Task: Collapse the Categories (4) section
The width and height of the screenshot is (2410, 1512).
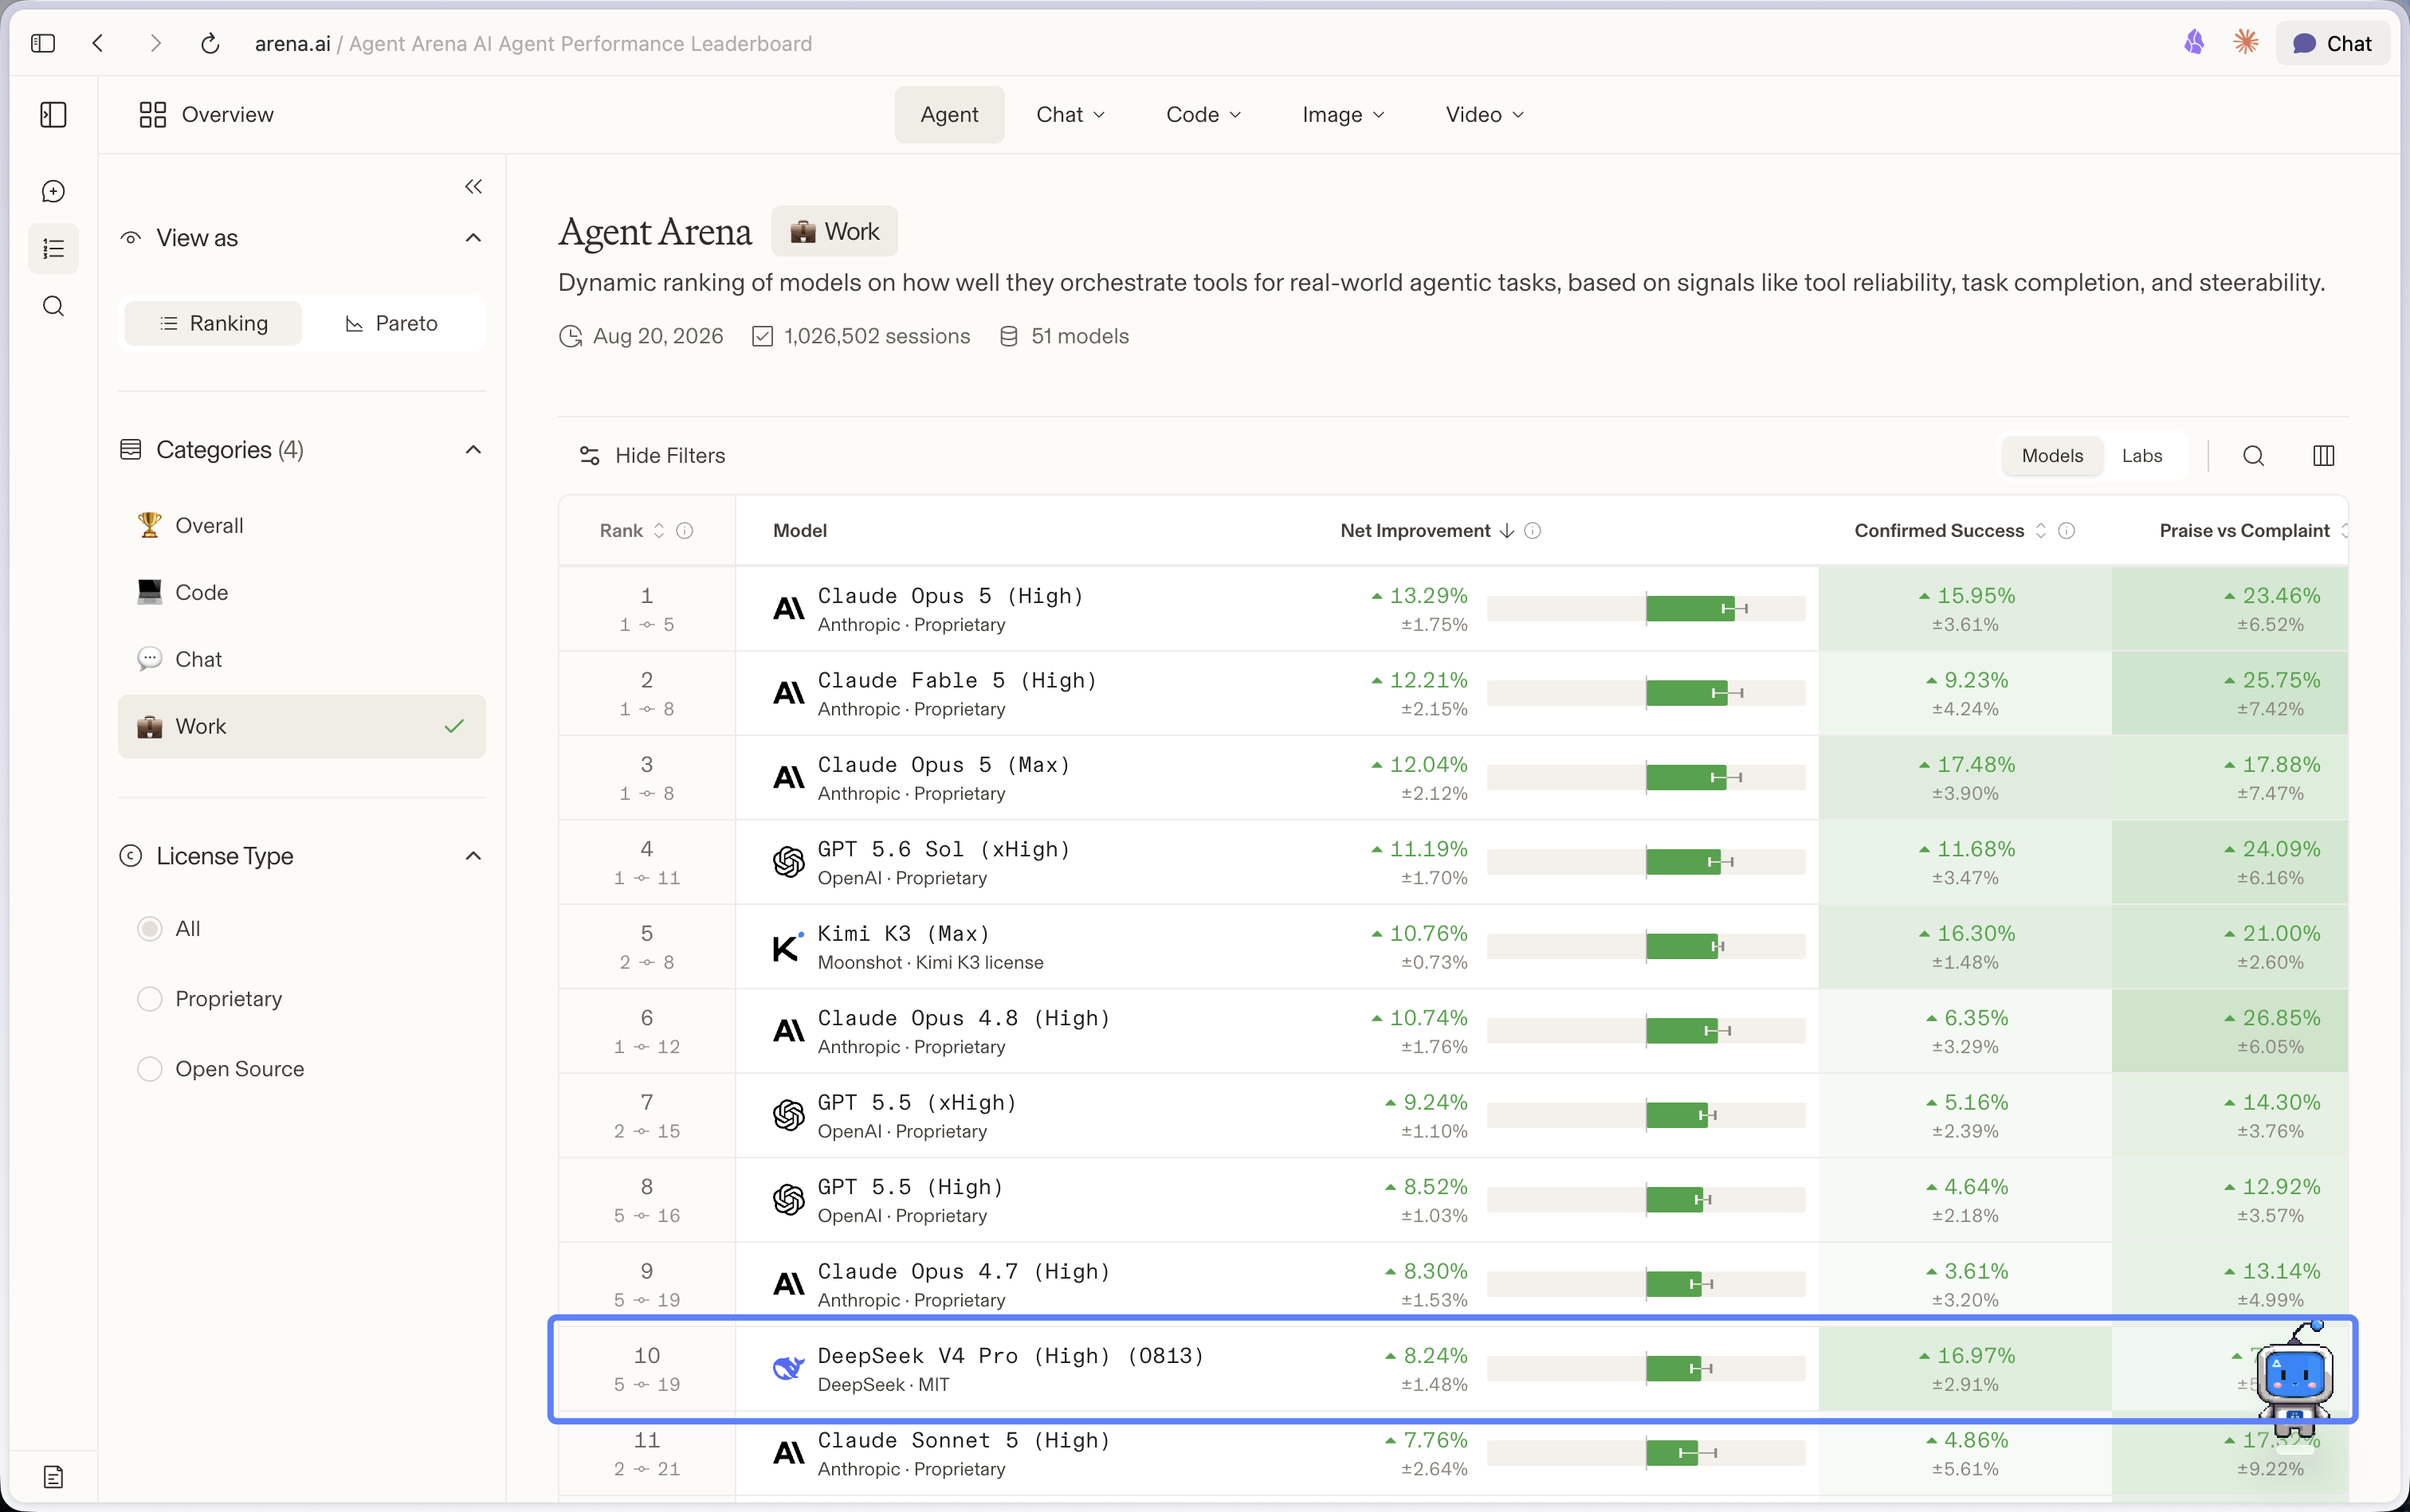Action: click(x=473, y=450)
